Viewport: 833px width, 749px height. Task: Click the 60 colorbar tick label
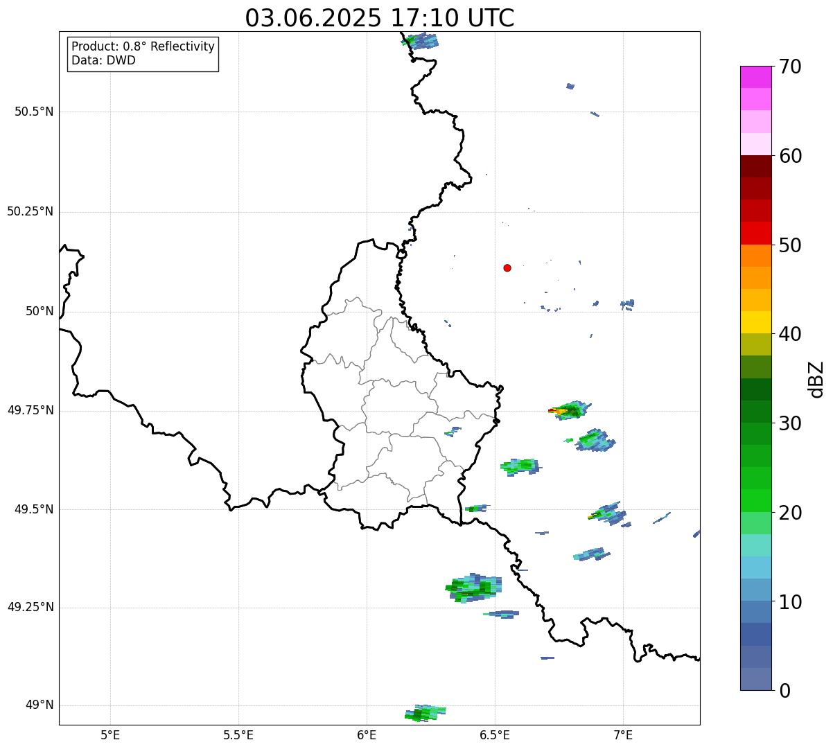[x=789, y=156]
